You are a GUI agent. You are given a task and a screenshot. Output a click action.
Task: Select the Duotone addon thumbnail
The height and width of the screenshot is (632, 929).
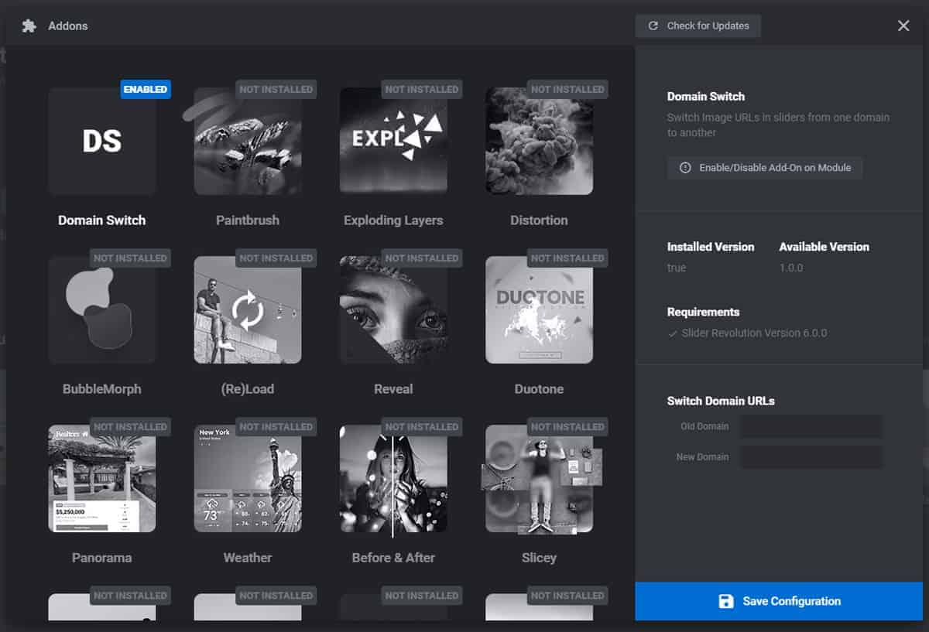point(539,309)
